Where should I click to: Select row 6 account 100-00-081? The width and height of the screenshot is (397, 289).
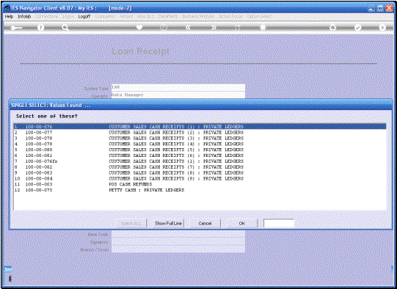(200, 156)
